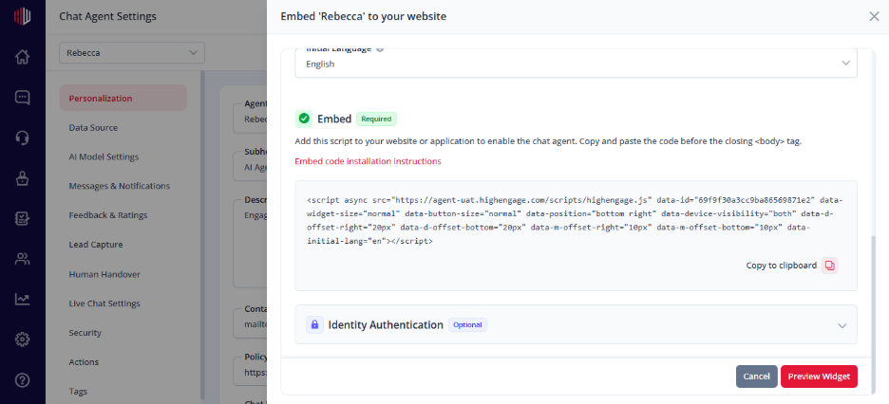Click the Embed 'Rebecca' to your website title

click(x=364, y=16)
